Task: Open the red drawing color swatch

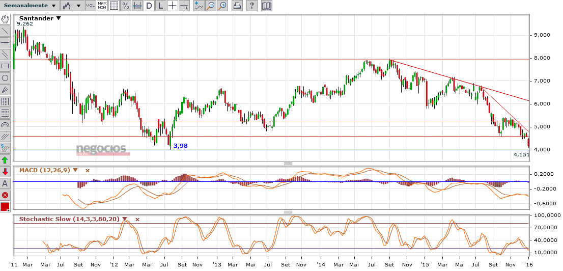Action: click(5, 207)
